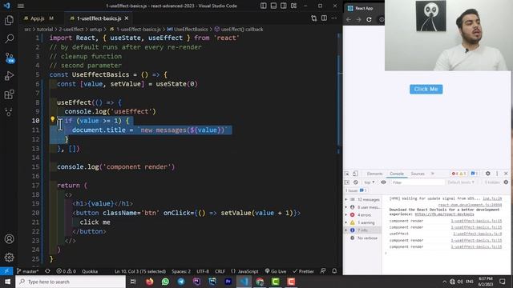Open the Manage gear in activity bar

click(x=9, y=258)
